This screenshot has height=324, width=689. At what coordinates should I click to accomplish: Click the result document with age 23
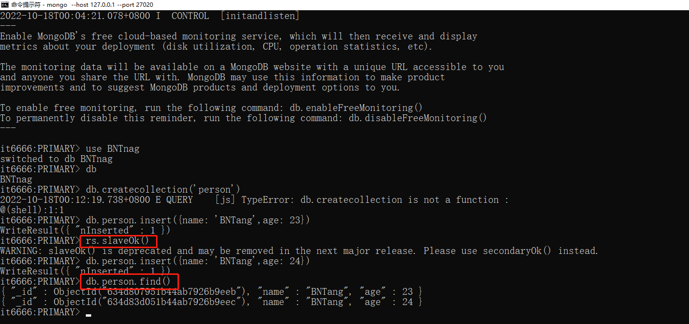[x=211, y=292]
